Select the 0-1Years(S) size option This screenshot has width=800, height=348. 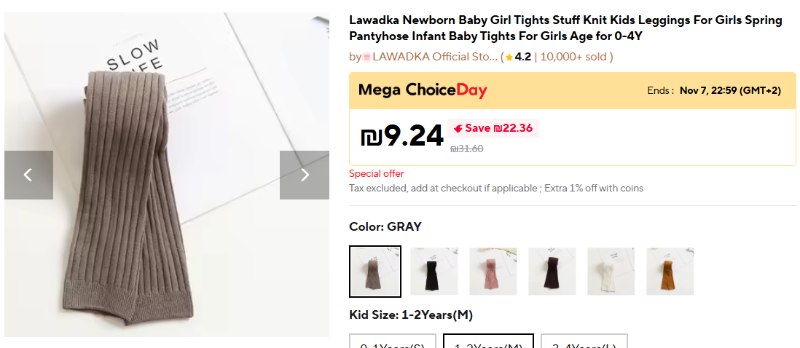tap(393, 342)
